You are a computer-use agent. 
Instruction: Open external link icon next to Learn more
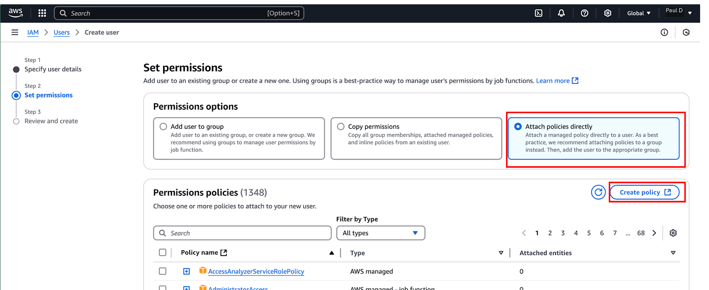[575, 80]
